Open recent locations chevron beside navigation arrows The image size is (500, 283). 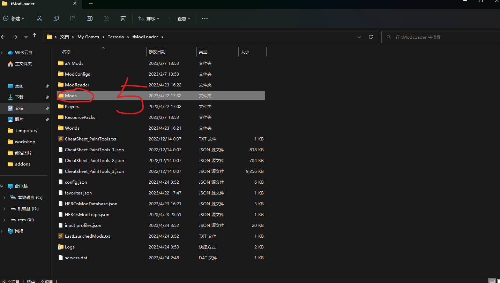[x=26, y=37]
